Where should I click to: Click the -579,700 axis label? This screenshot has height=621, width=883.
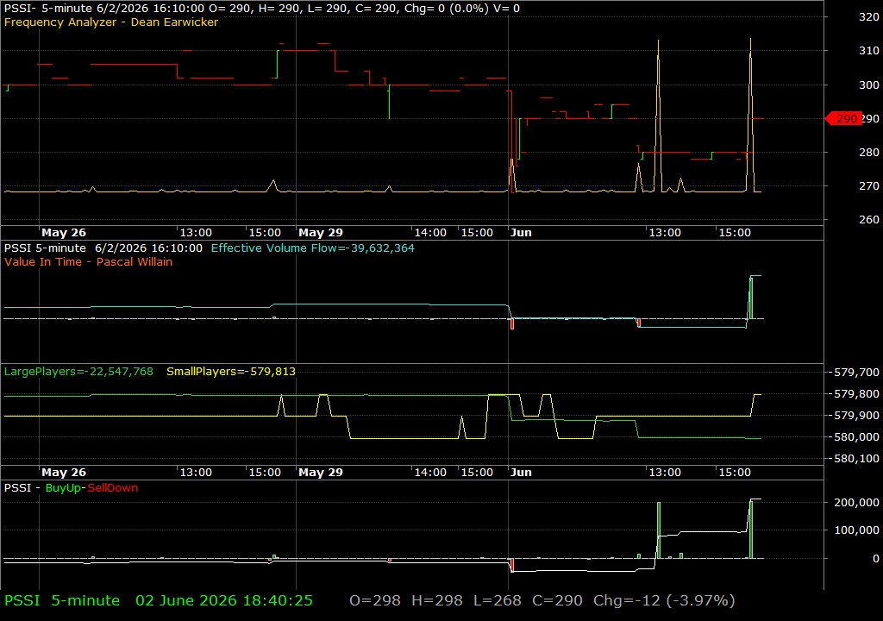point(855,372)
